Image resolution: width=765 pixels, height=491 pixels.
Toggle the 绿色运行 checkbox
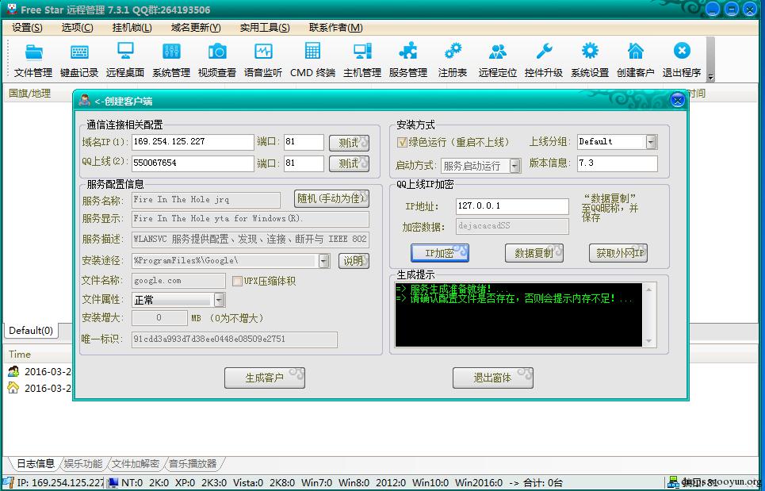pos(402,142)
